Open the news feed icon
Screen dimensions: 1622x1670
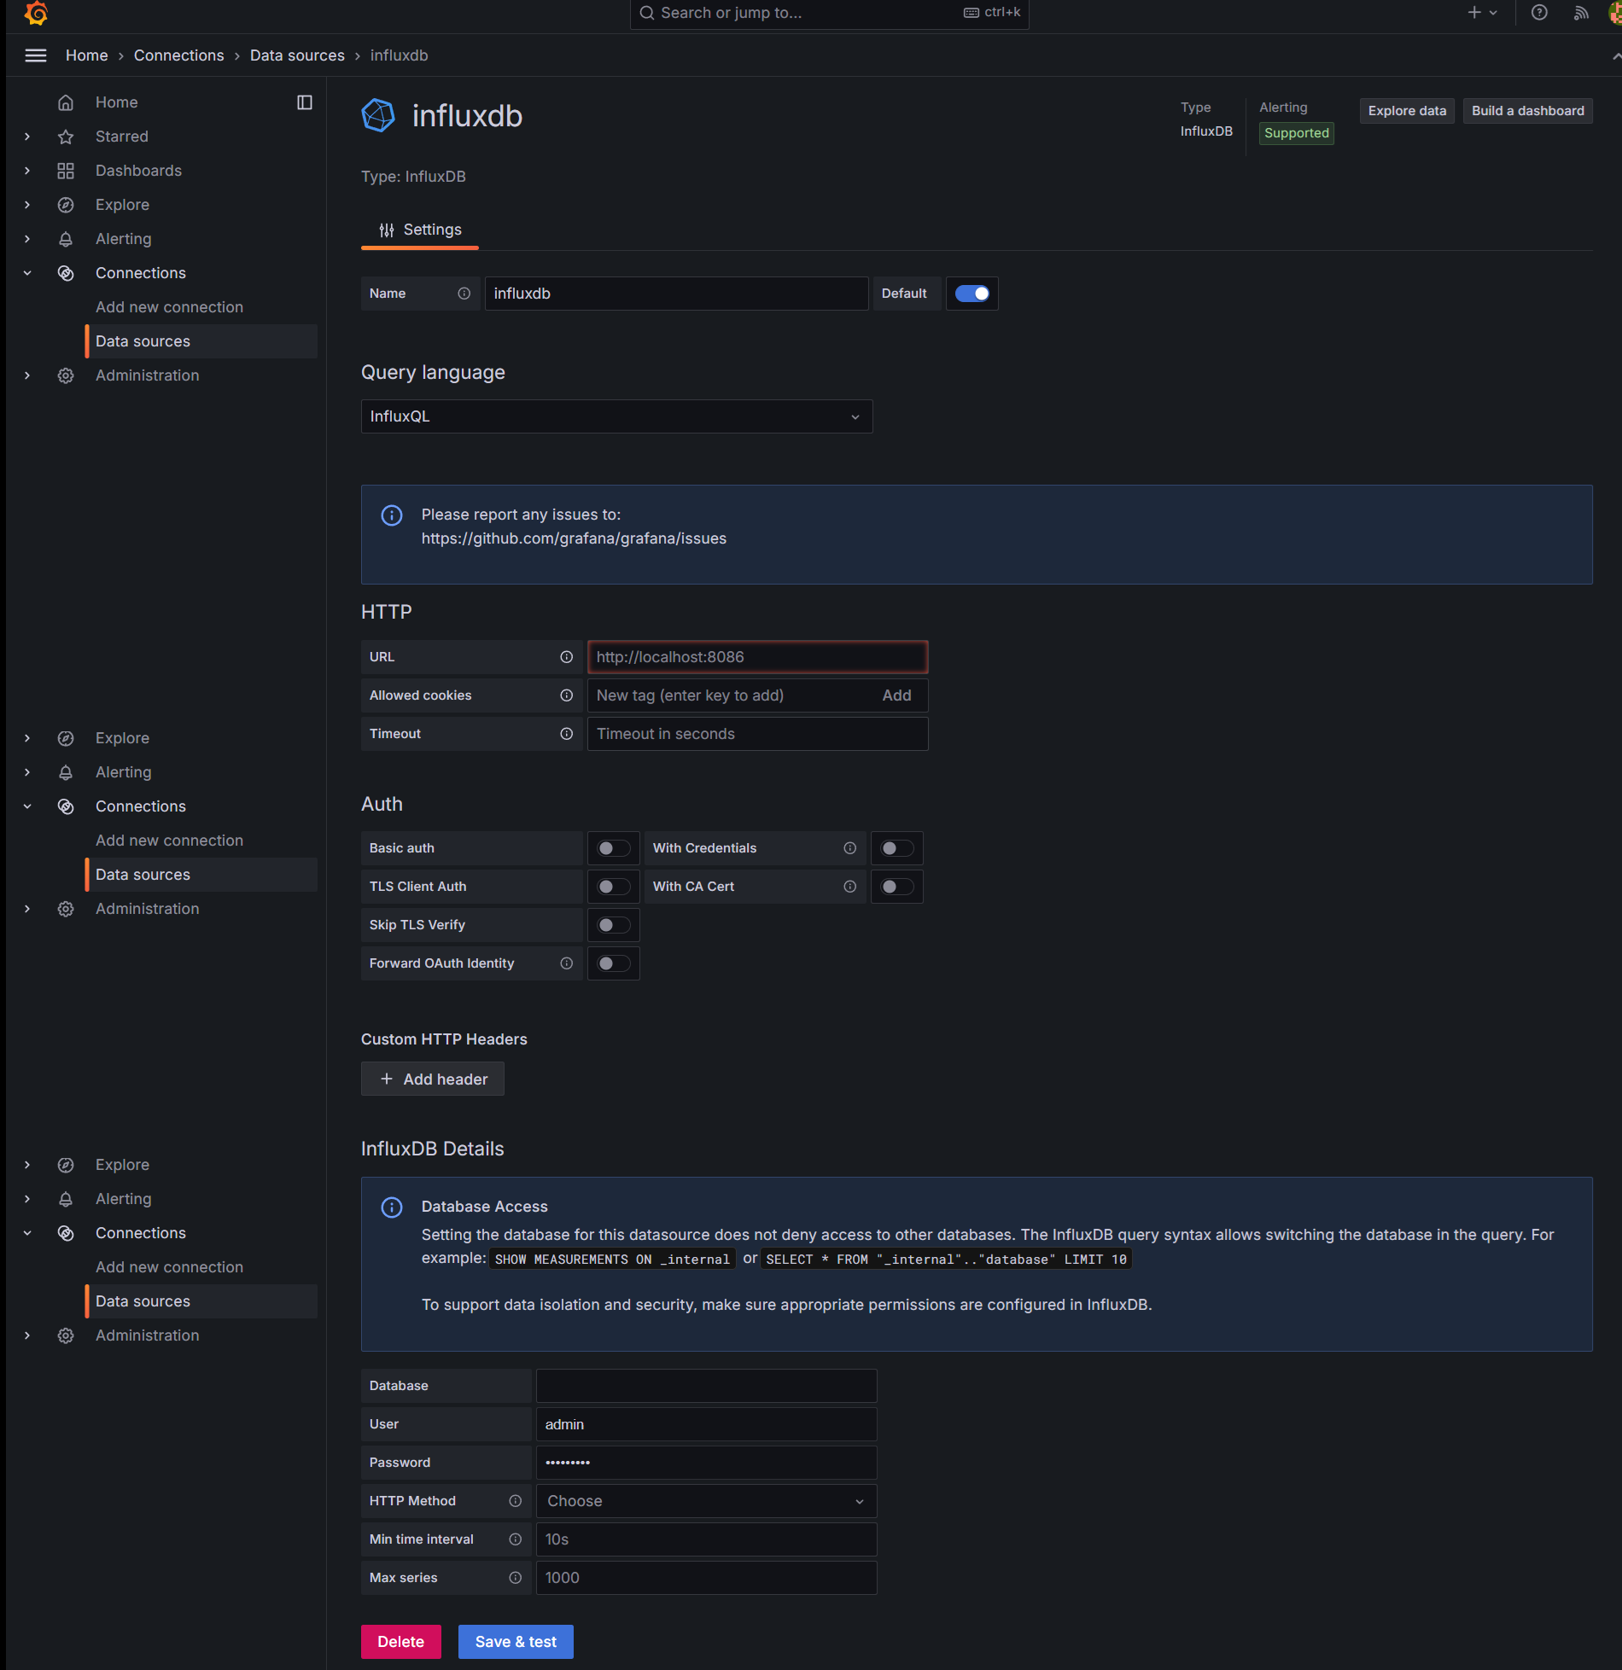click(1581, 13)
